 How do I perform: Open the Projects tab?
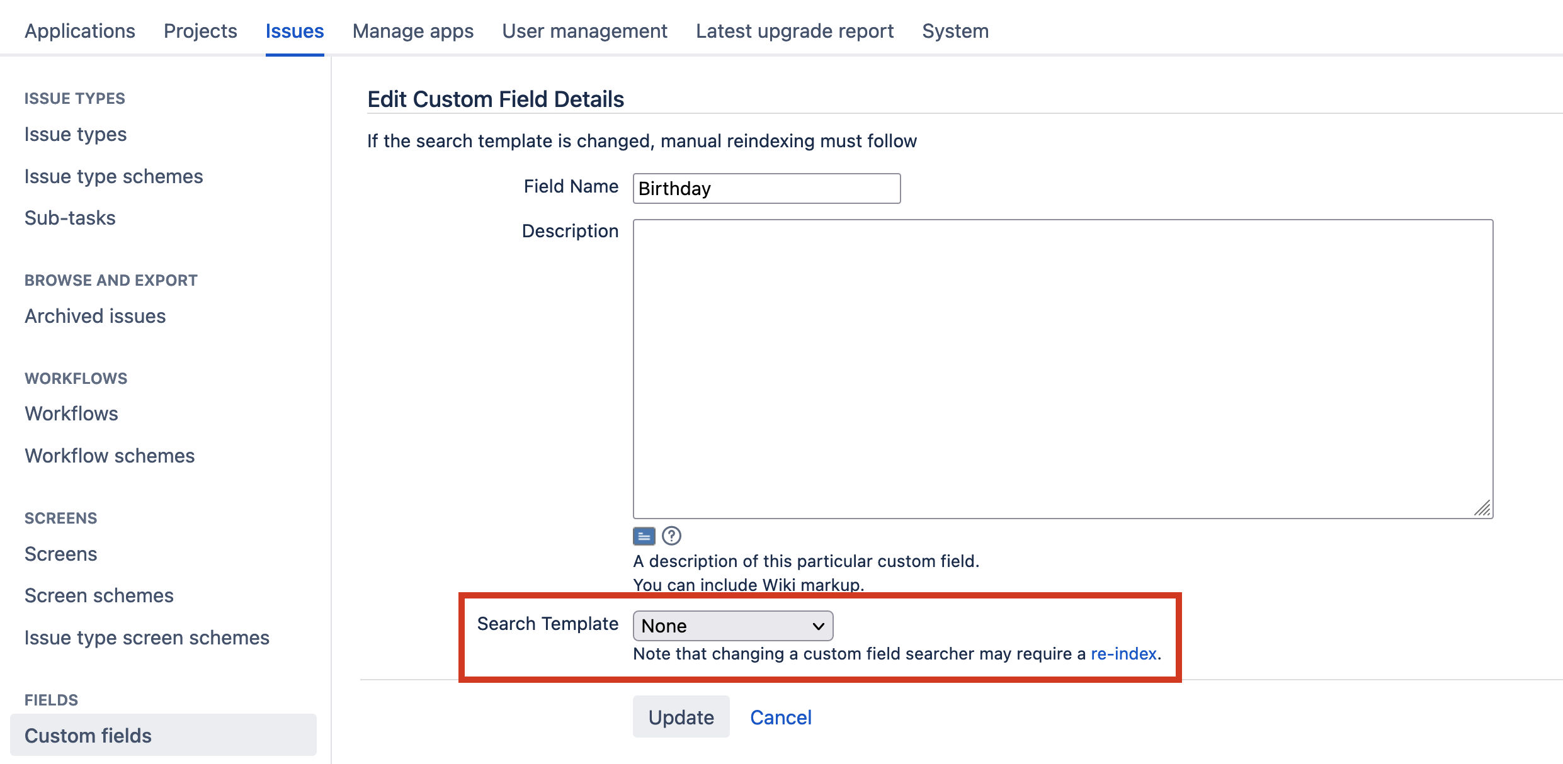[x=200, y=31]
